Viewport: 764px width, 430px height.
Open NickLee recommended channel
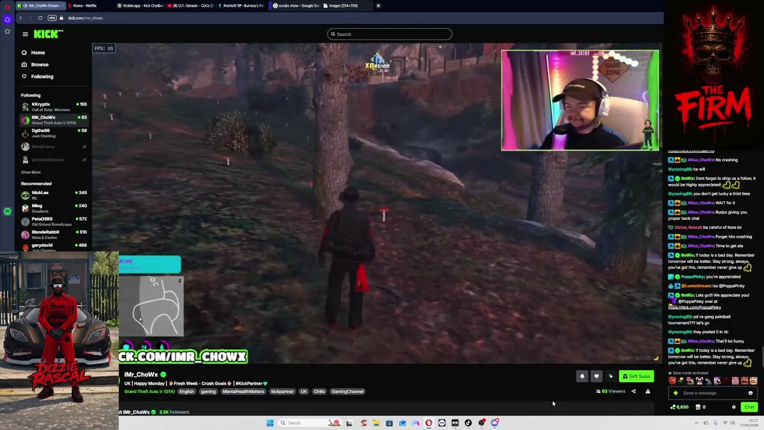coord(54,195)
